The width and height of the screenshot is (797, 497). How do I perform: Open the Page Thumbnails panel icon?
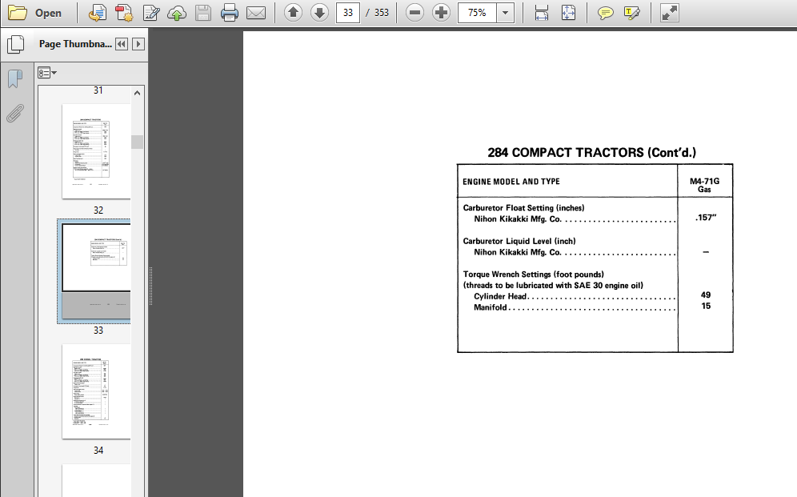[x=16, y=44]
